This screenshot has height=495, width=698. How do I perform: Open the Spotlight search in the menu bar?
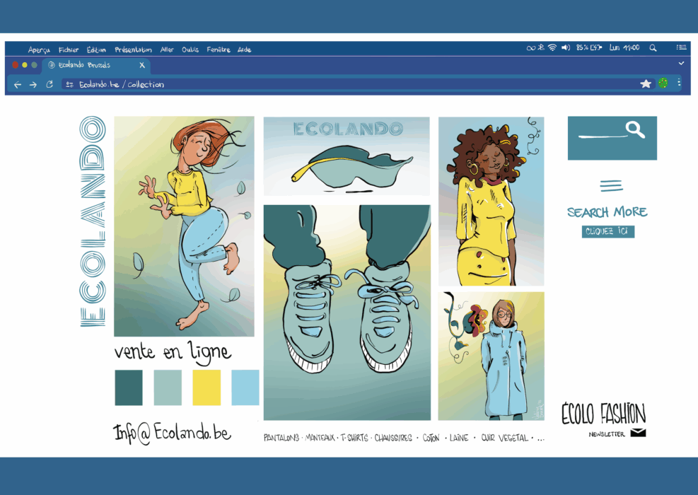[x=653, y=48]
